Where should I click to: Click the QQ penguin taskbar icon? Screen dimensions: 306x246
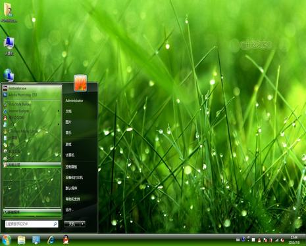(66, 239)
